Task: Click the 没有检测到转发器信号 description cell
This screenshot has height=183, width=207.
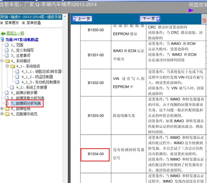Action: click(129, 154)
